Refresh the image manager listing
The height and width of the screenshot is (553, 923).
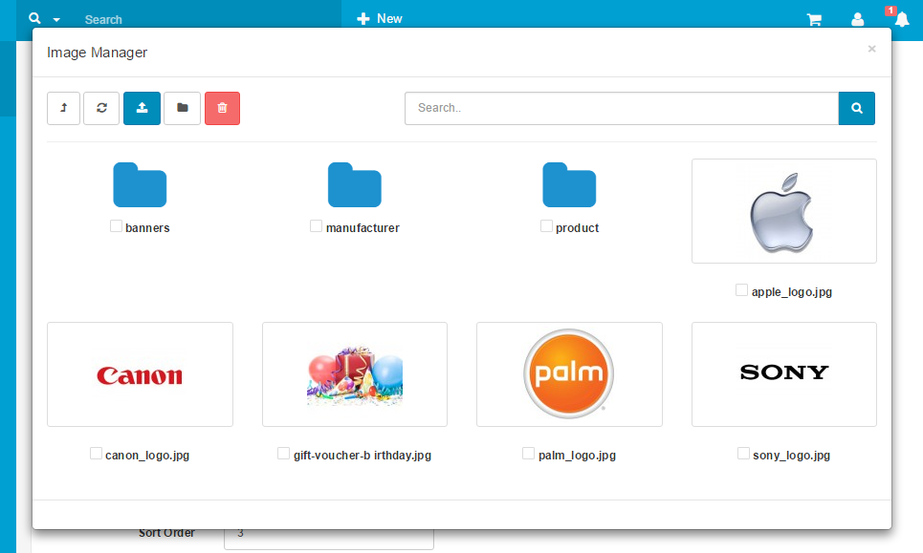[101, 108]
